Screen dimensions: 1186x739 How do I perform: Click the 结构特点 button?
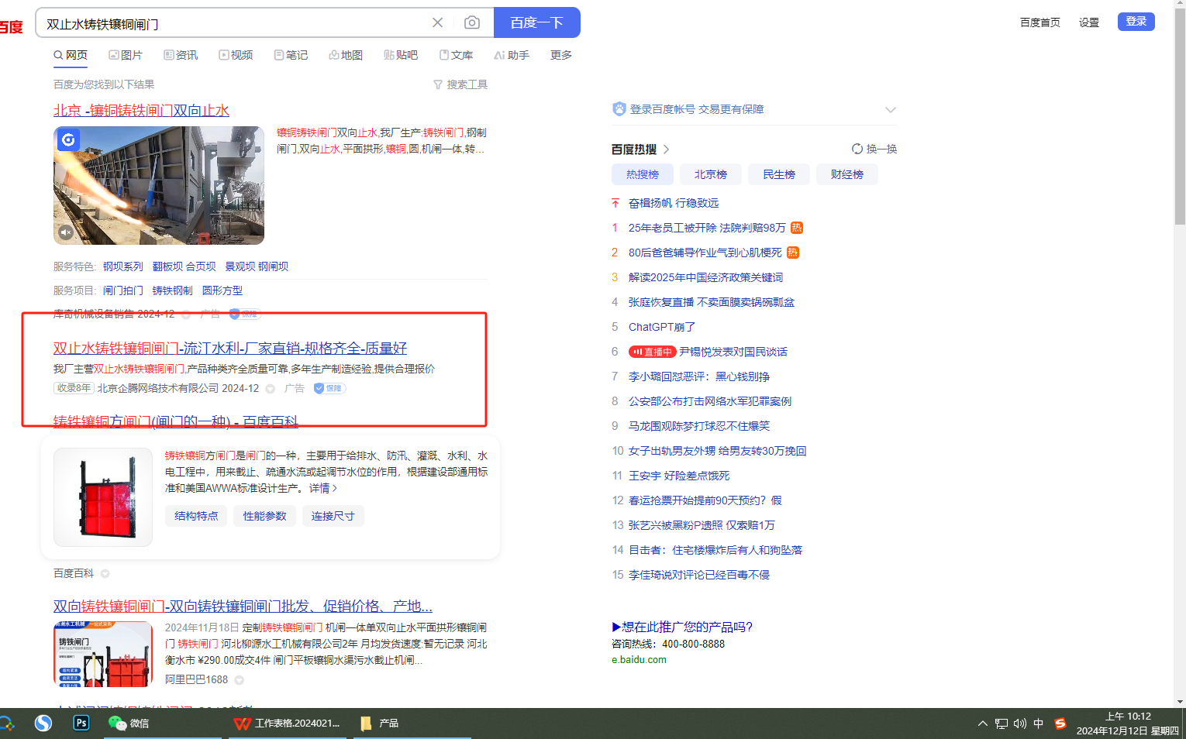click(196, 516)
